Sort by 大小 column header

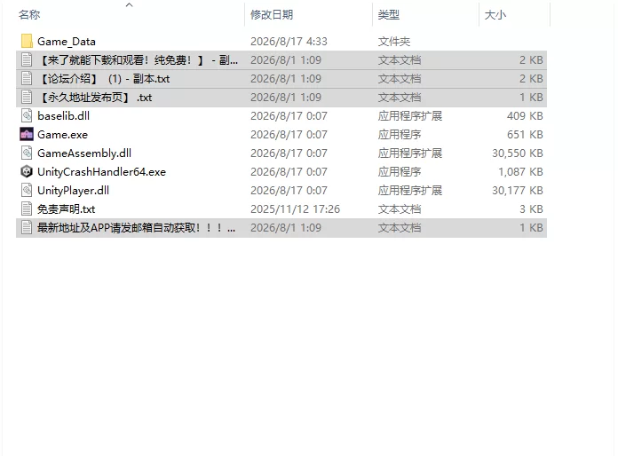coord(495,15)
